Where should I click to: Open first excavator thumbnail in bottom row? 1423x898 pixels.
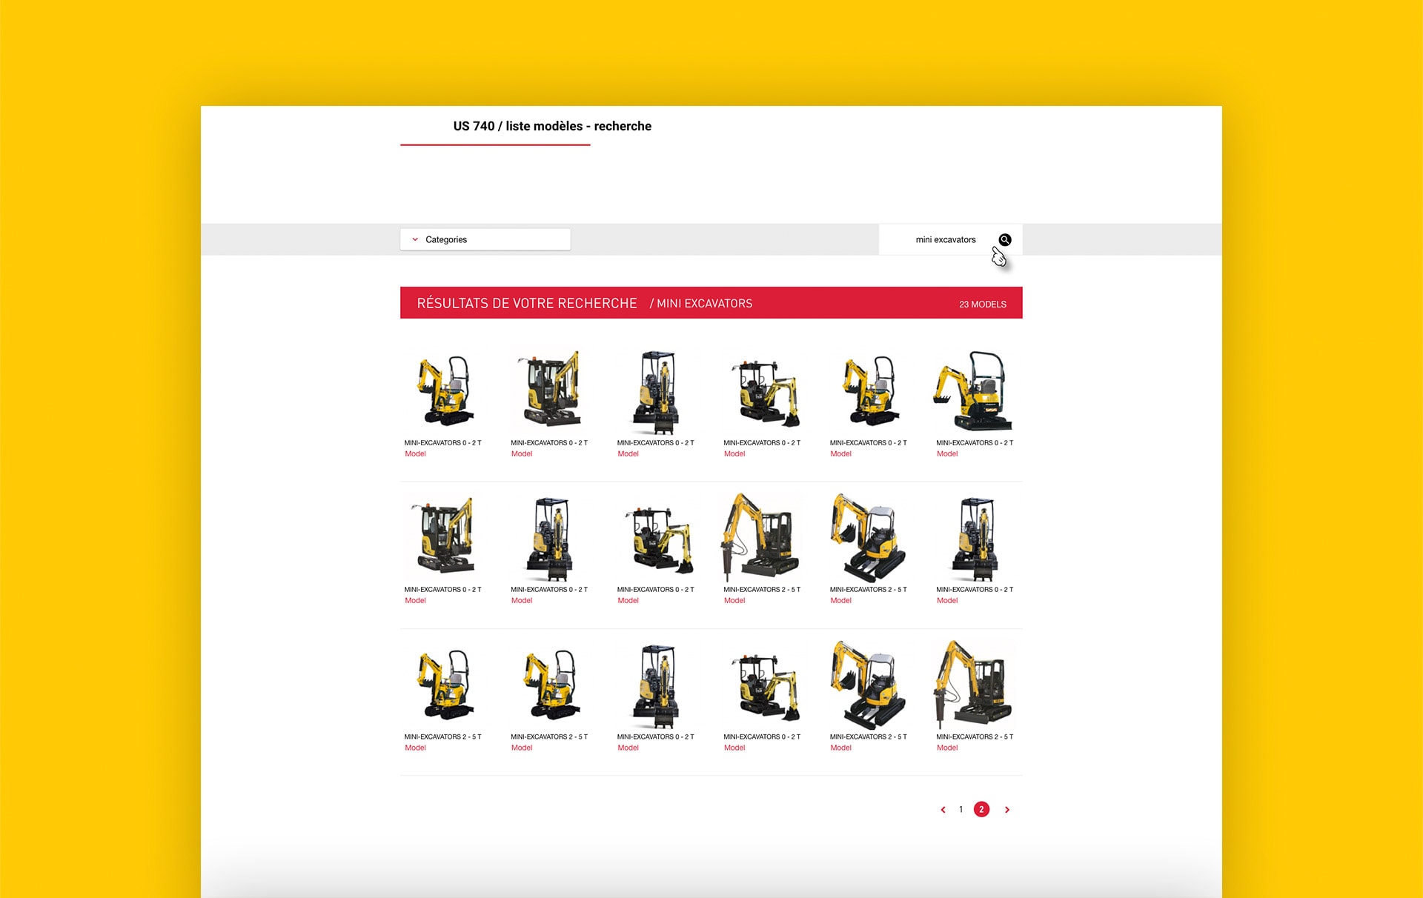point(445,685)
